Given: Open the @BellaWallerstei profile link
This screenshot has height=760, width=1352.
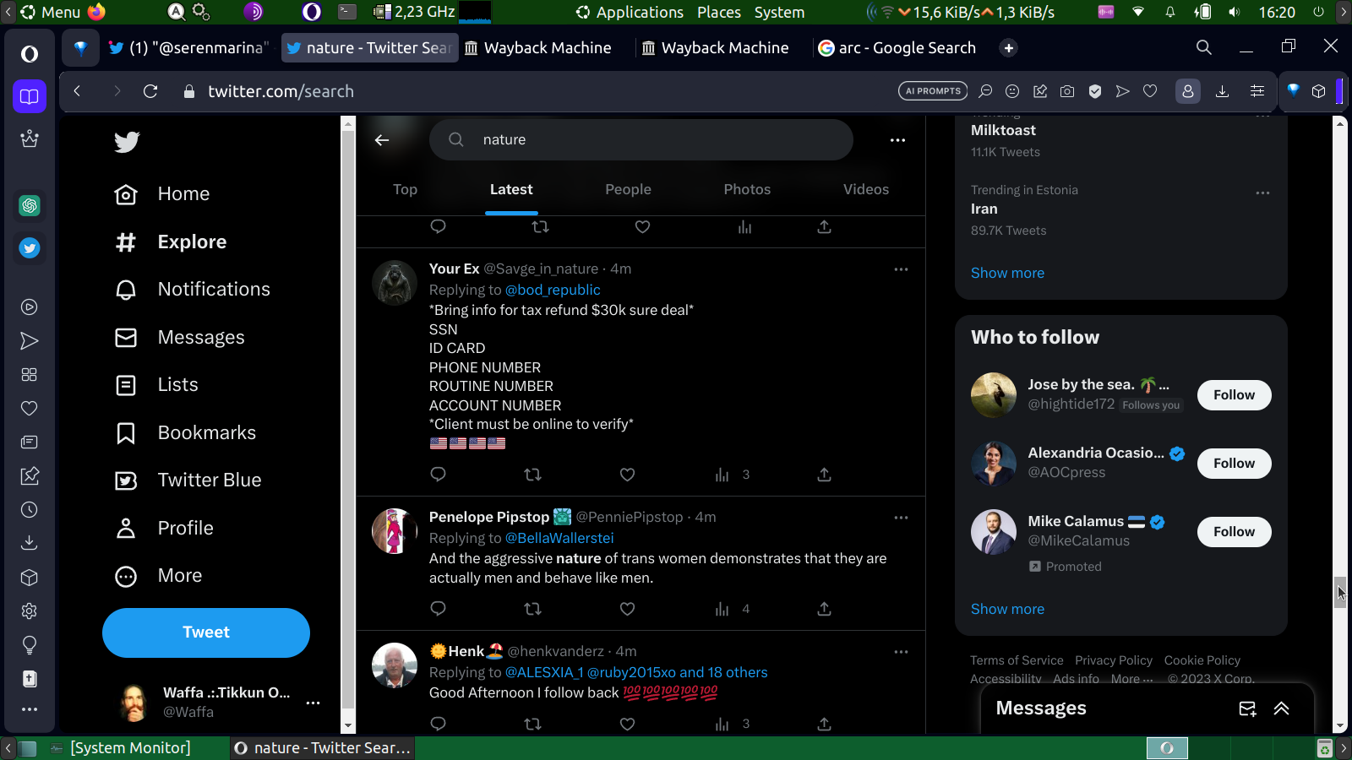Looking at the screenshot, I should (x=559, y=539).
